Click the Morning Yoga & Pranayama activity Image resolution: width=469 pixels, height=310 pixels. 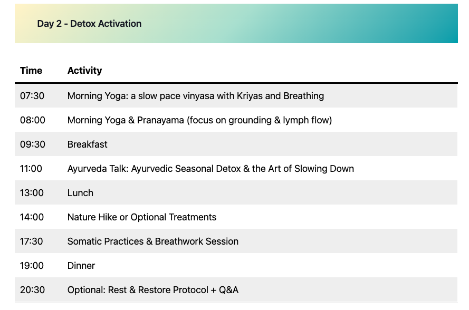pos(199,120)
